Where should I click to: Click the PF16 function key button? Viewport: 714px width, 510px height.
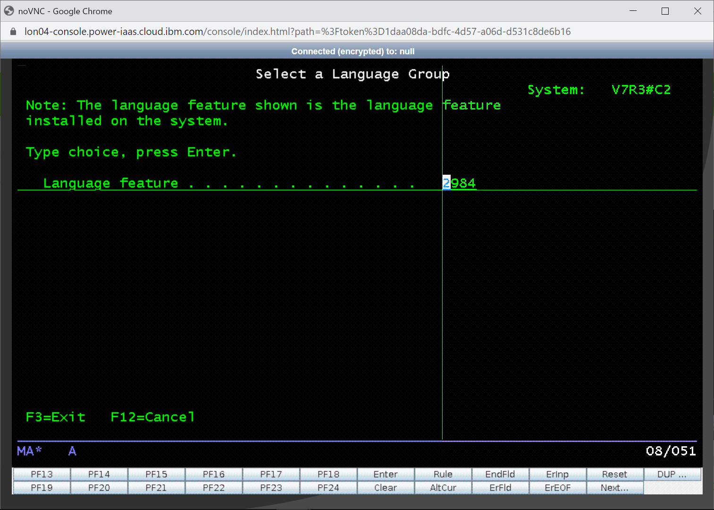point(214,474)
